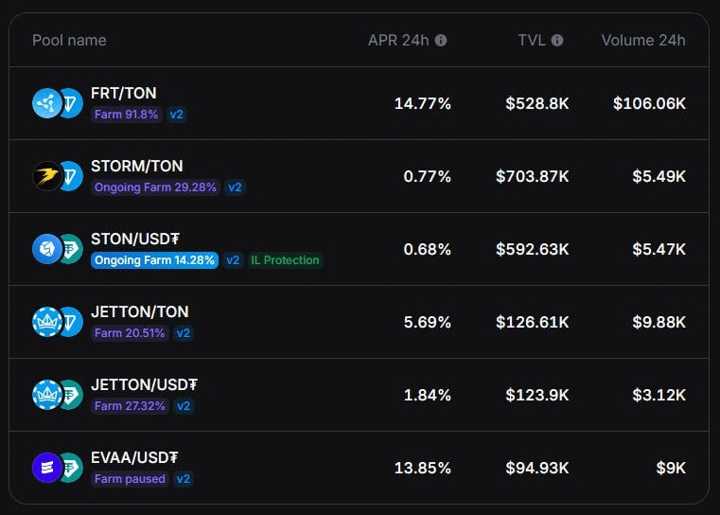
Task: Open the FRT/TON pool name link
Action: [124, 93]
